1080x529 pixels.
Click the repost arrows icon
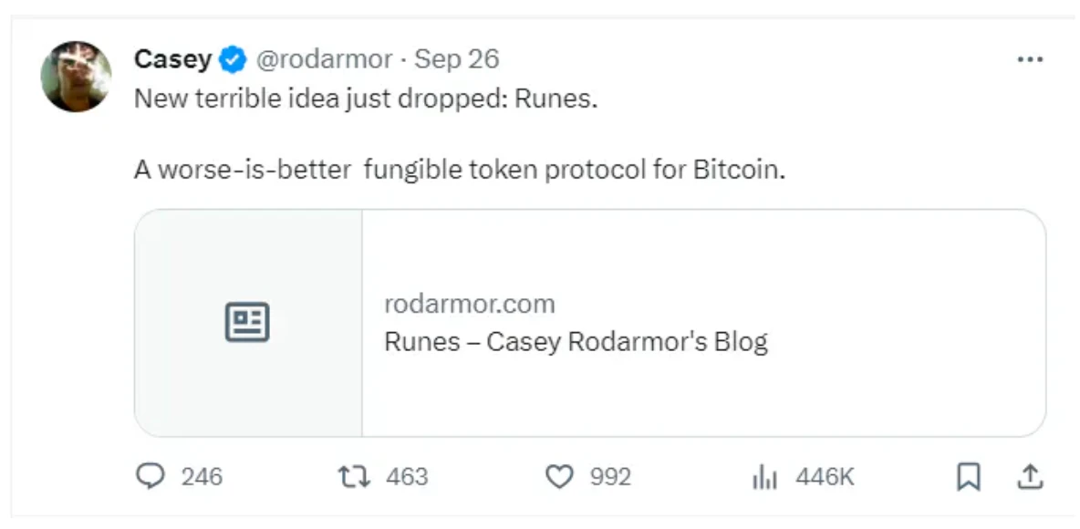350,476
